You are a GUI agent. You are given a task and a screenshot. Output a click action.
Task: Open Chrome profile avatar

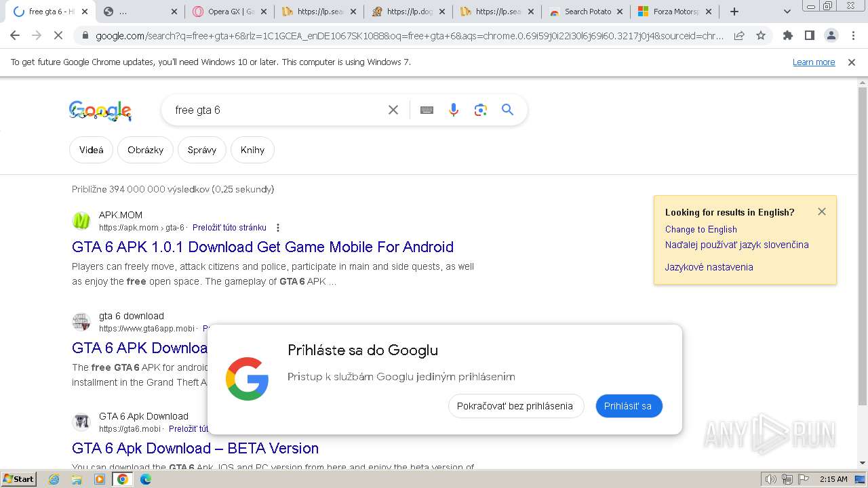[831, 36]
